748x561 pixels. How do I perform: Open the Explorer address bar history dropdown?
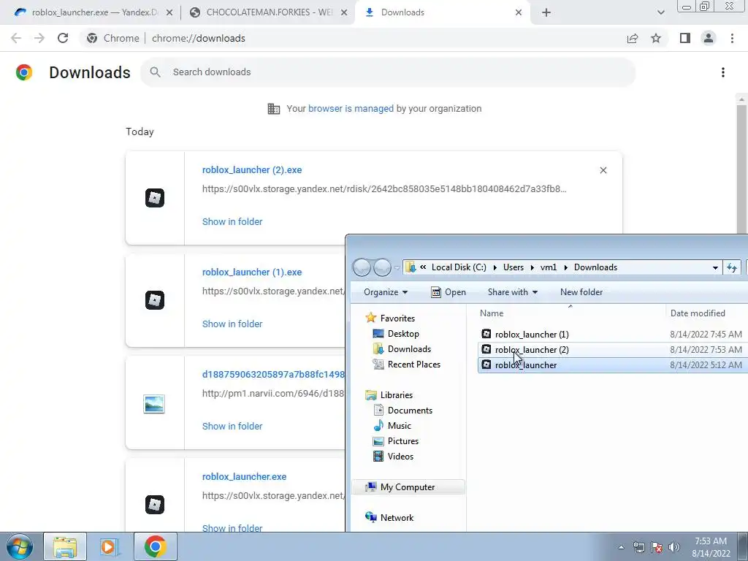click(715, 267)
